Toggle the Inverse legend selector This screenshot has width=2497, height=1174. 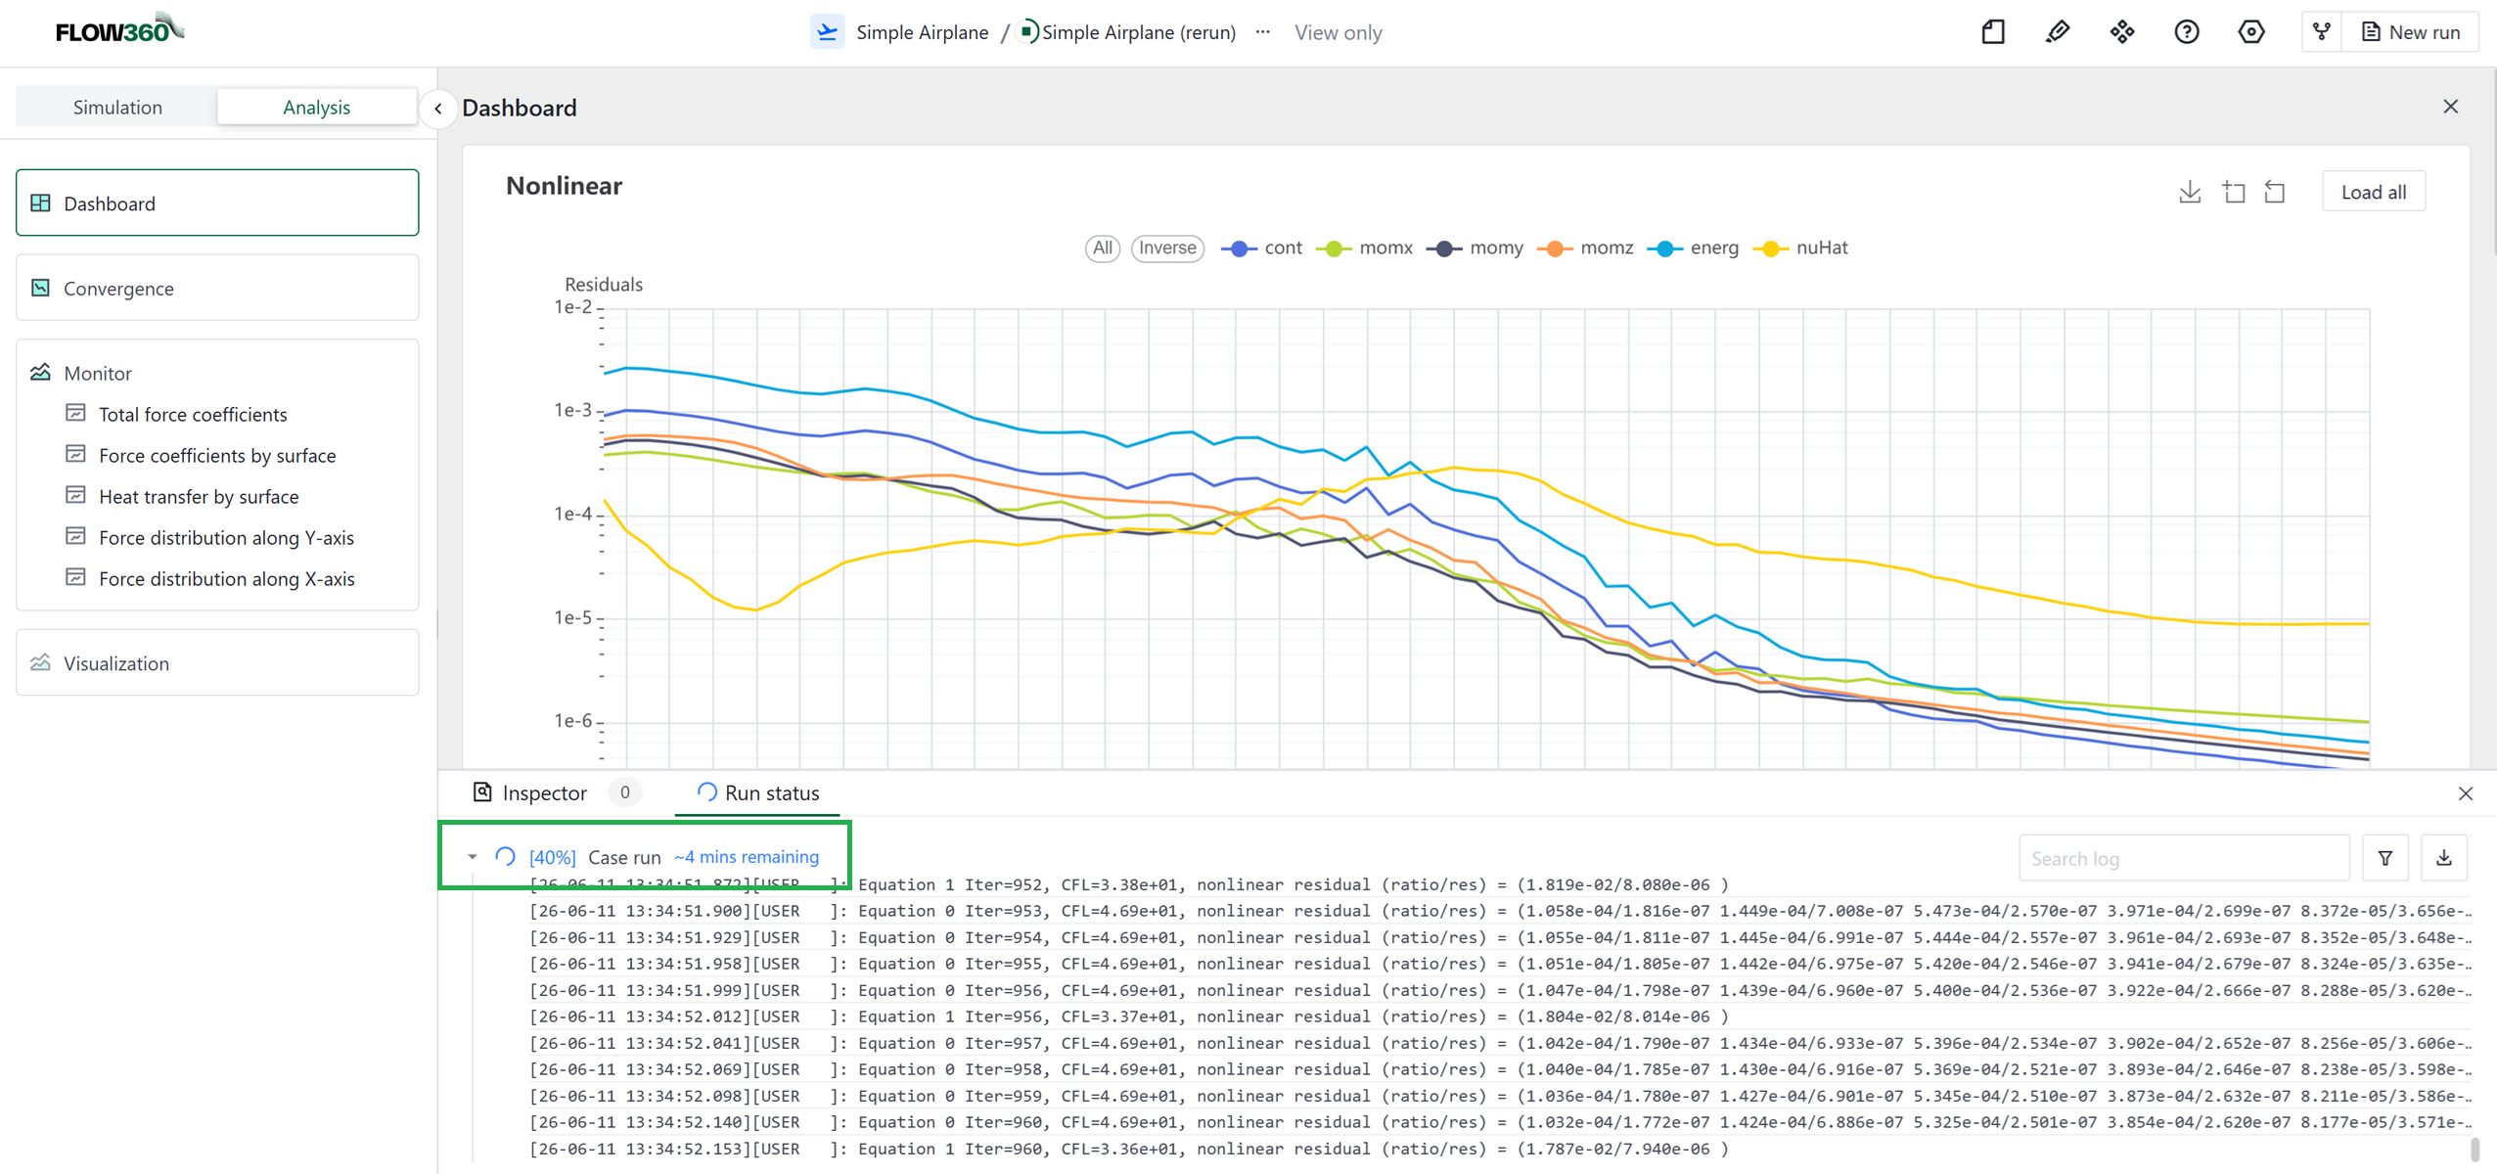[1167, 248]
